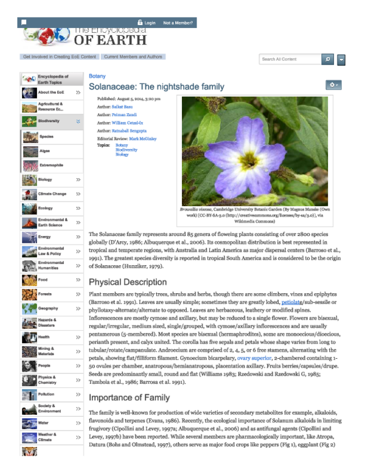365x472 pixels.
Task: Click the Pollution smokestack icon
Action: coord(29,394)
